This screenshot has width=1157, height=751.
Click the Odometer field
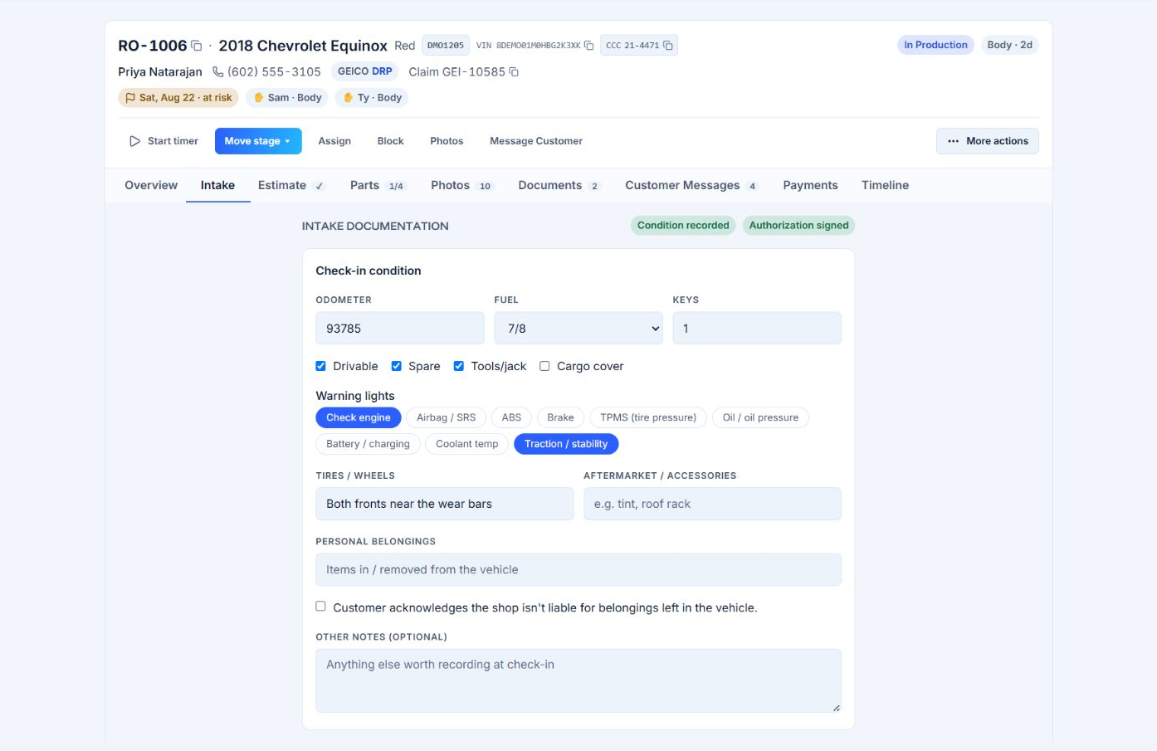pos(400,329)
